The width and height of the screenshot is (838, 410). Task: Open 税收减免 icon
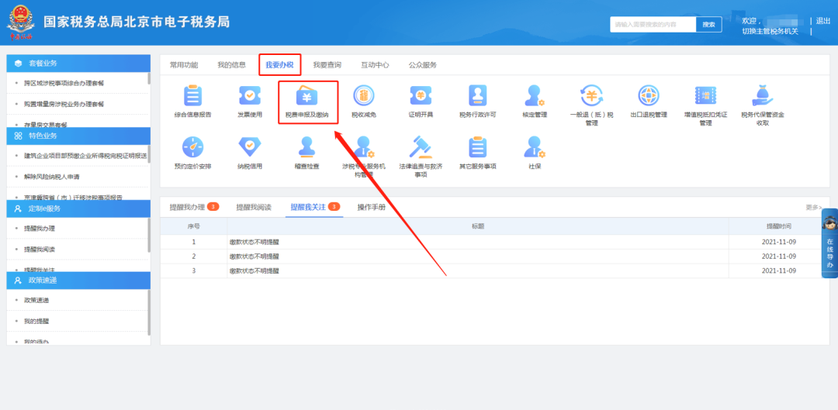(x=363, y=95)
